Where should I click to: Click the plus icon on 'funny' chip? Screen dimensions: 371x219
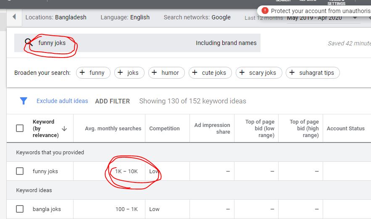pos(82,72)
